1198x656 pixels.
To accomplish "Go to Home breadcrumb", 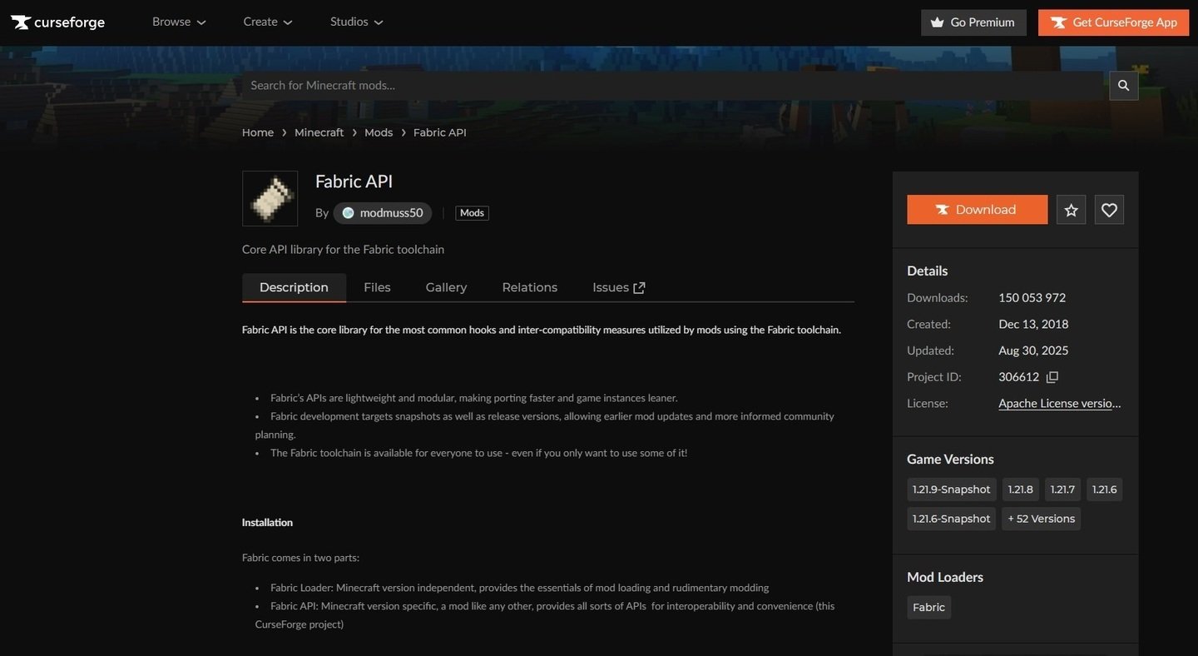I will [258, 132].
